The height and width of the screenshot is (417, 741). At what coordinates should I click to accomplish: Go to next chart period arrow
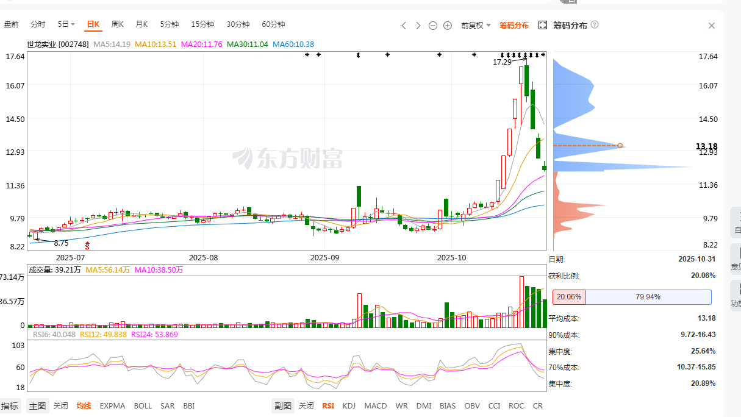tap(418, 25)
